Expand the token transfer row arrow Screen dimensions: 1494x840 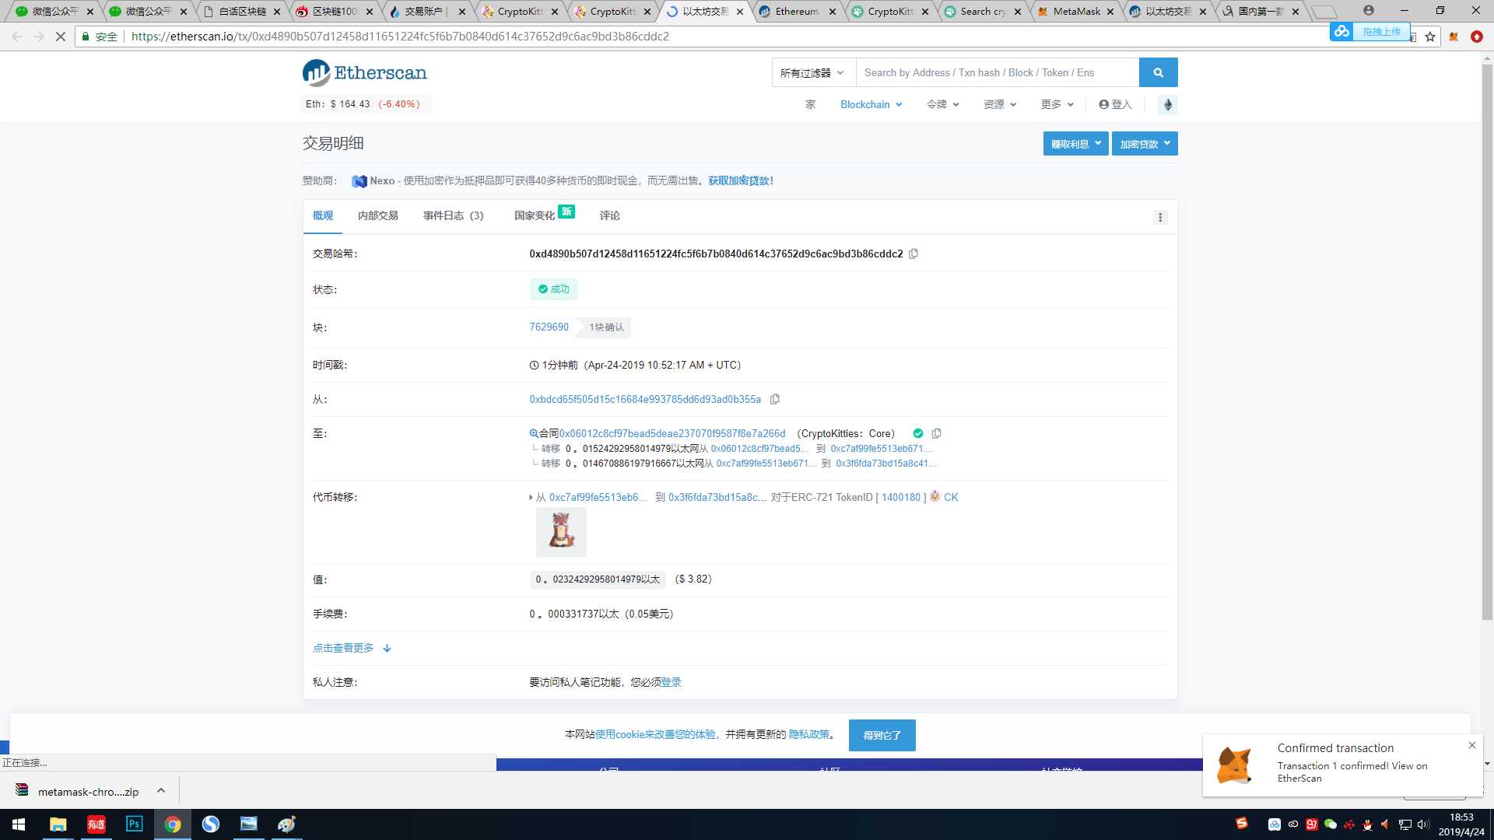click(531, 498)
